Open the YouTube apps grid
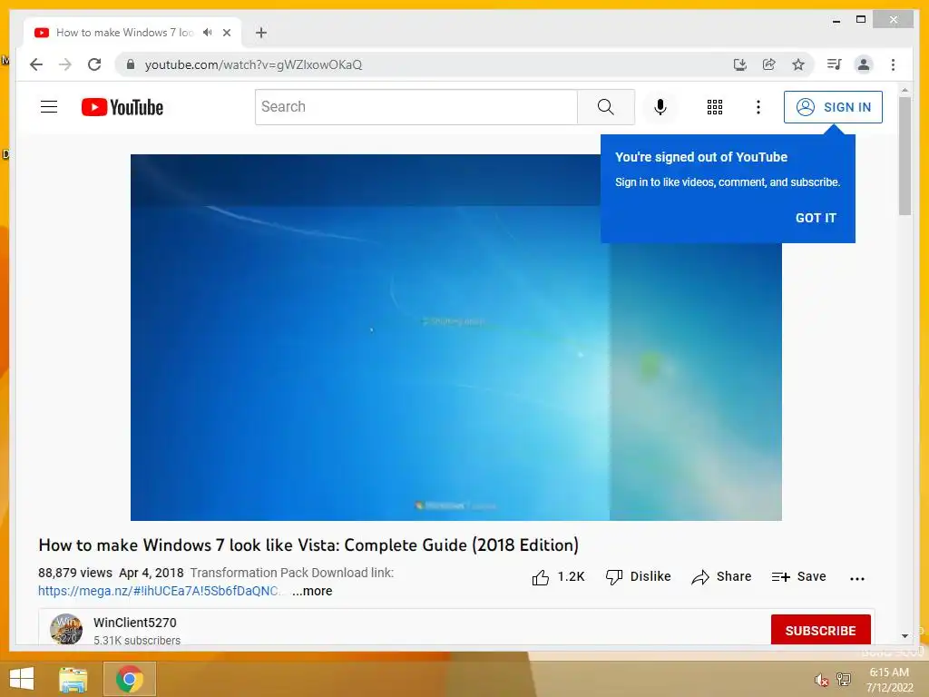The image size is (929, 697). click(x=715, y=107)
